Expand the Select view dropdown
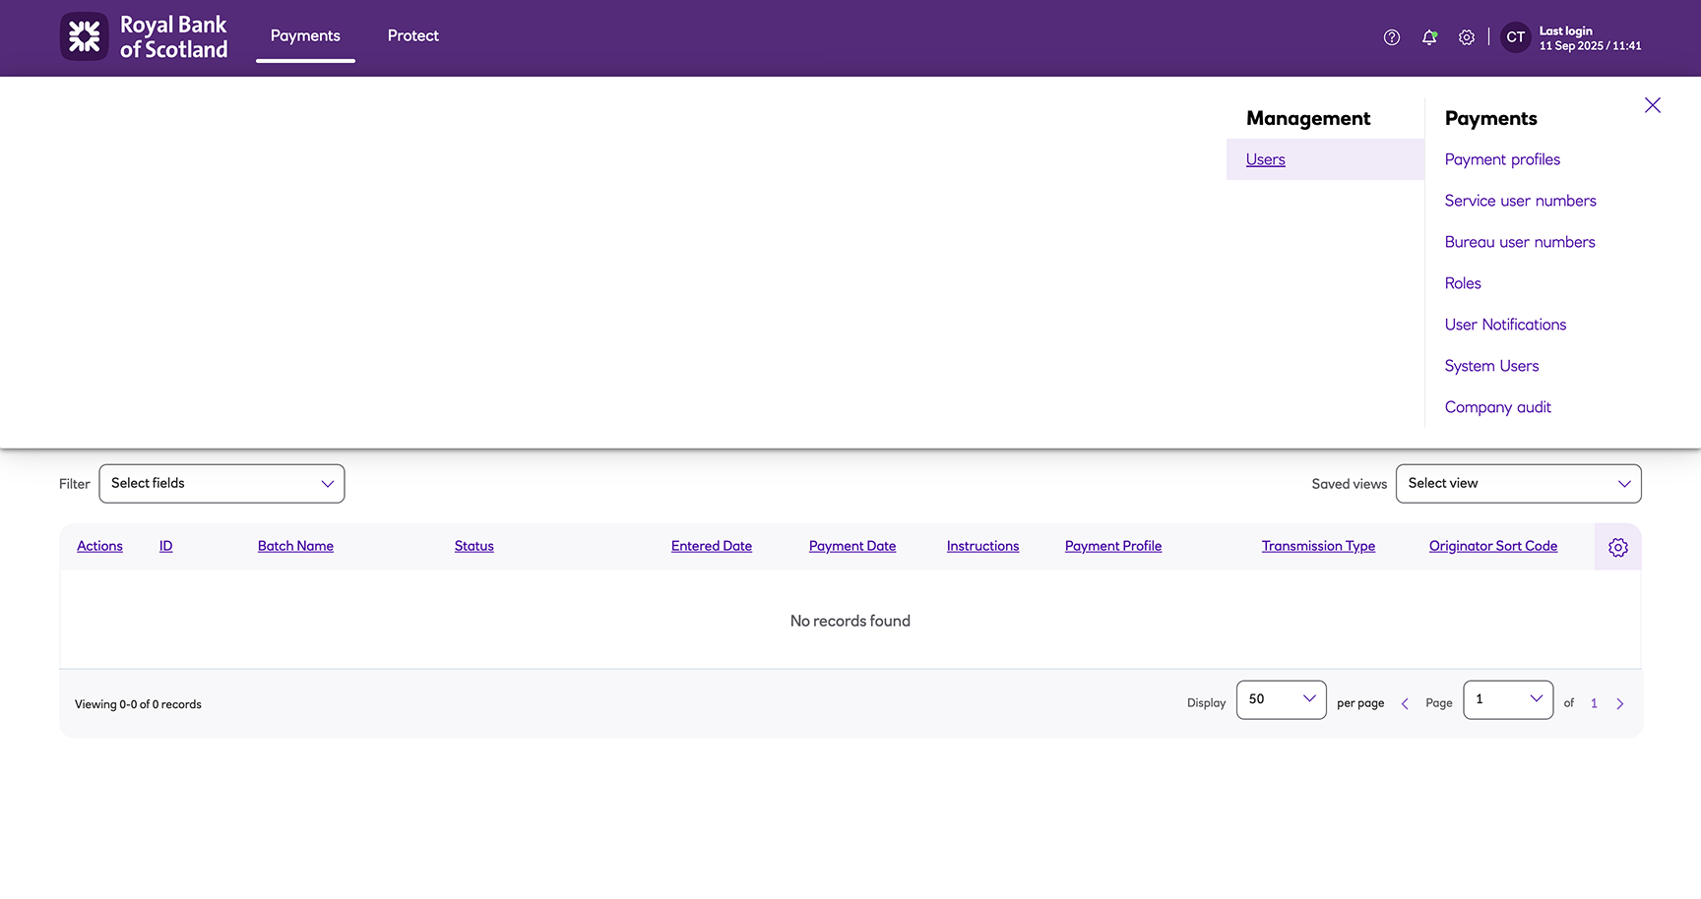 pos(1518,484)
